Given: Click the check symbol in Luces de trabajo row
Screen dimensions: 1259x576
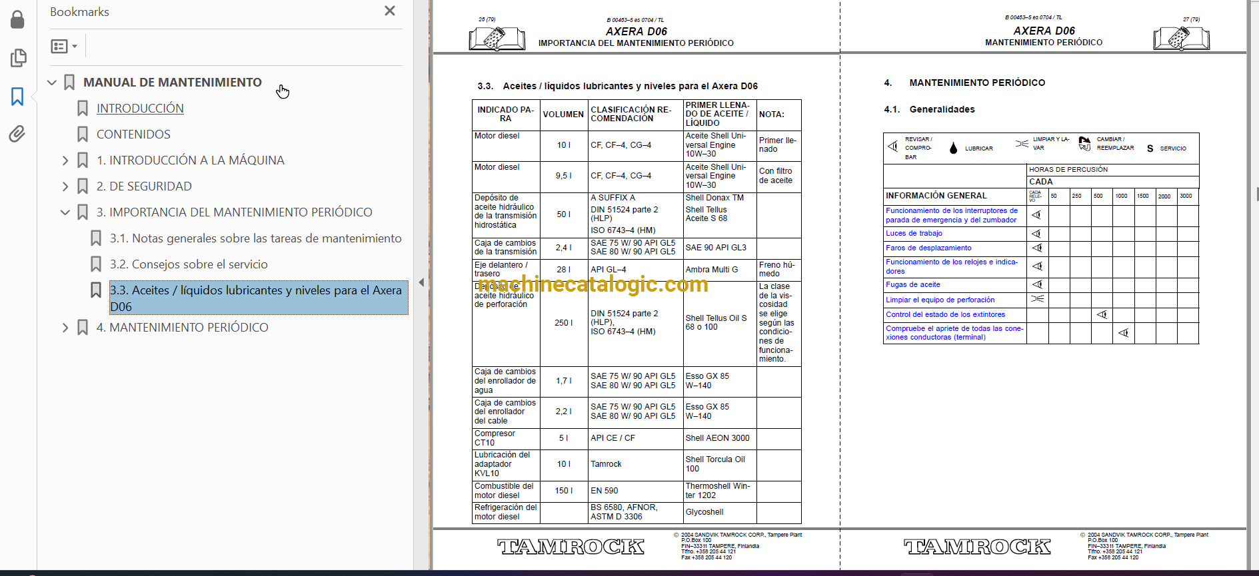Looking at the screenshot, I should coord(1036,234).
